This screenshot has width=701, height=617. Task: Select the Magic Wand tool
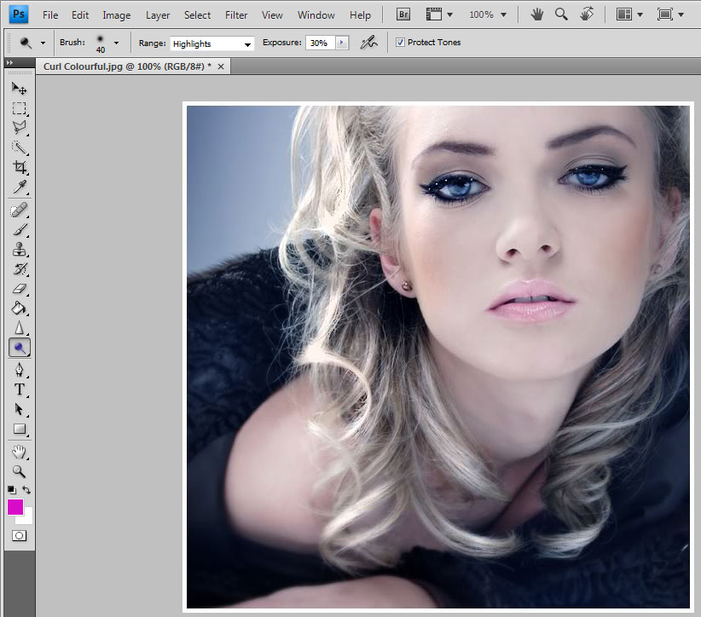click(20, 147)
